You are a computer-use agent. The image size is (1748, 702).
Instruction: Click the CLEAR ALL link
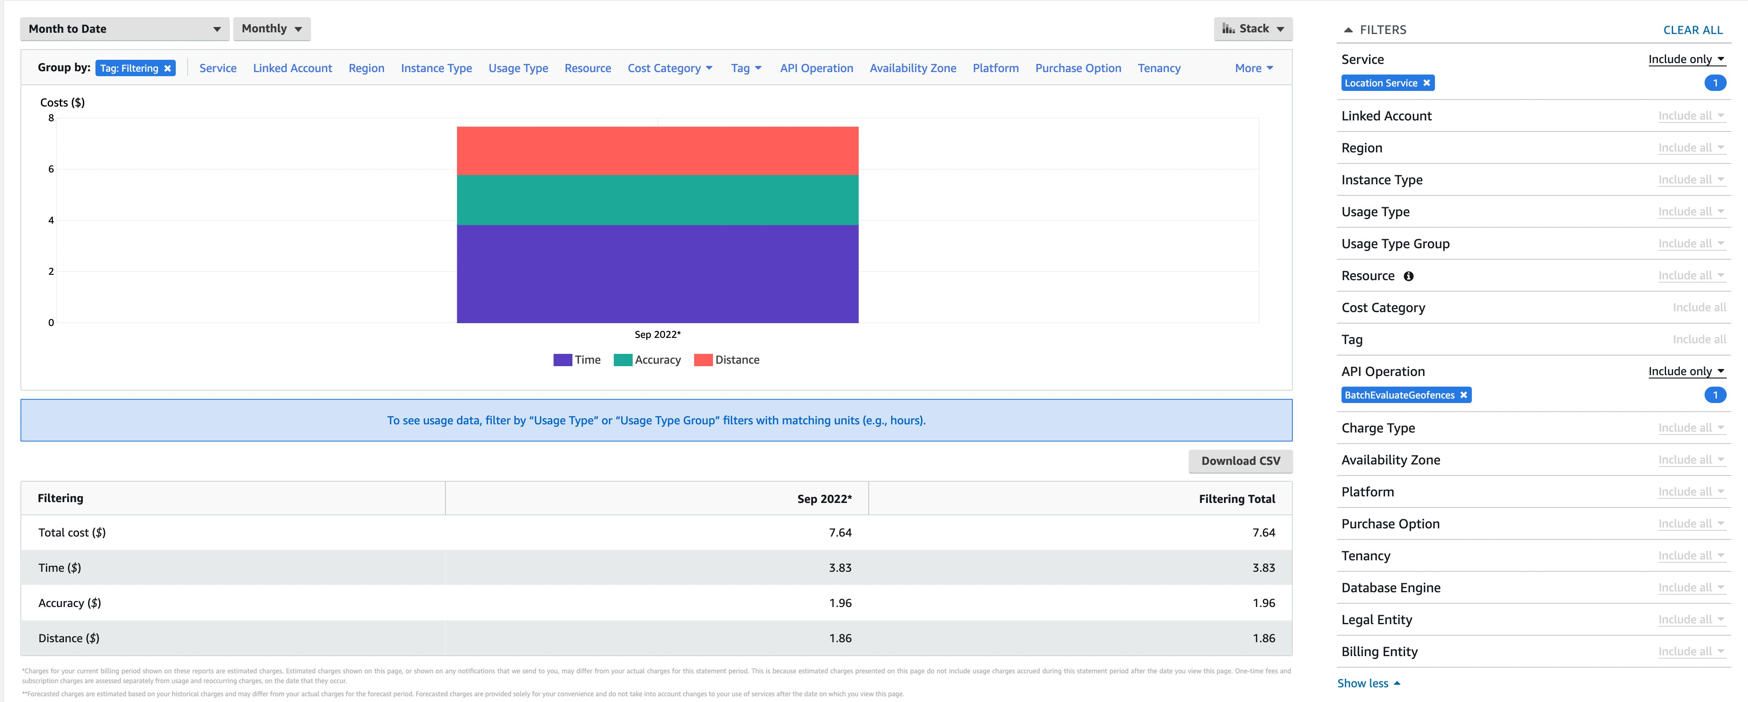tap(1692, 30)
